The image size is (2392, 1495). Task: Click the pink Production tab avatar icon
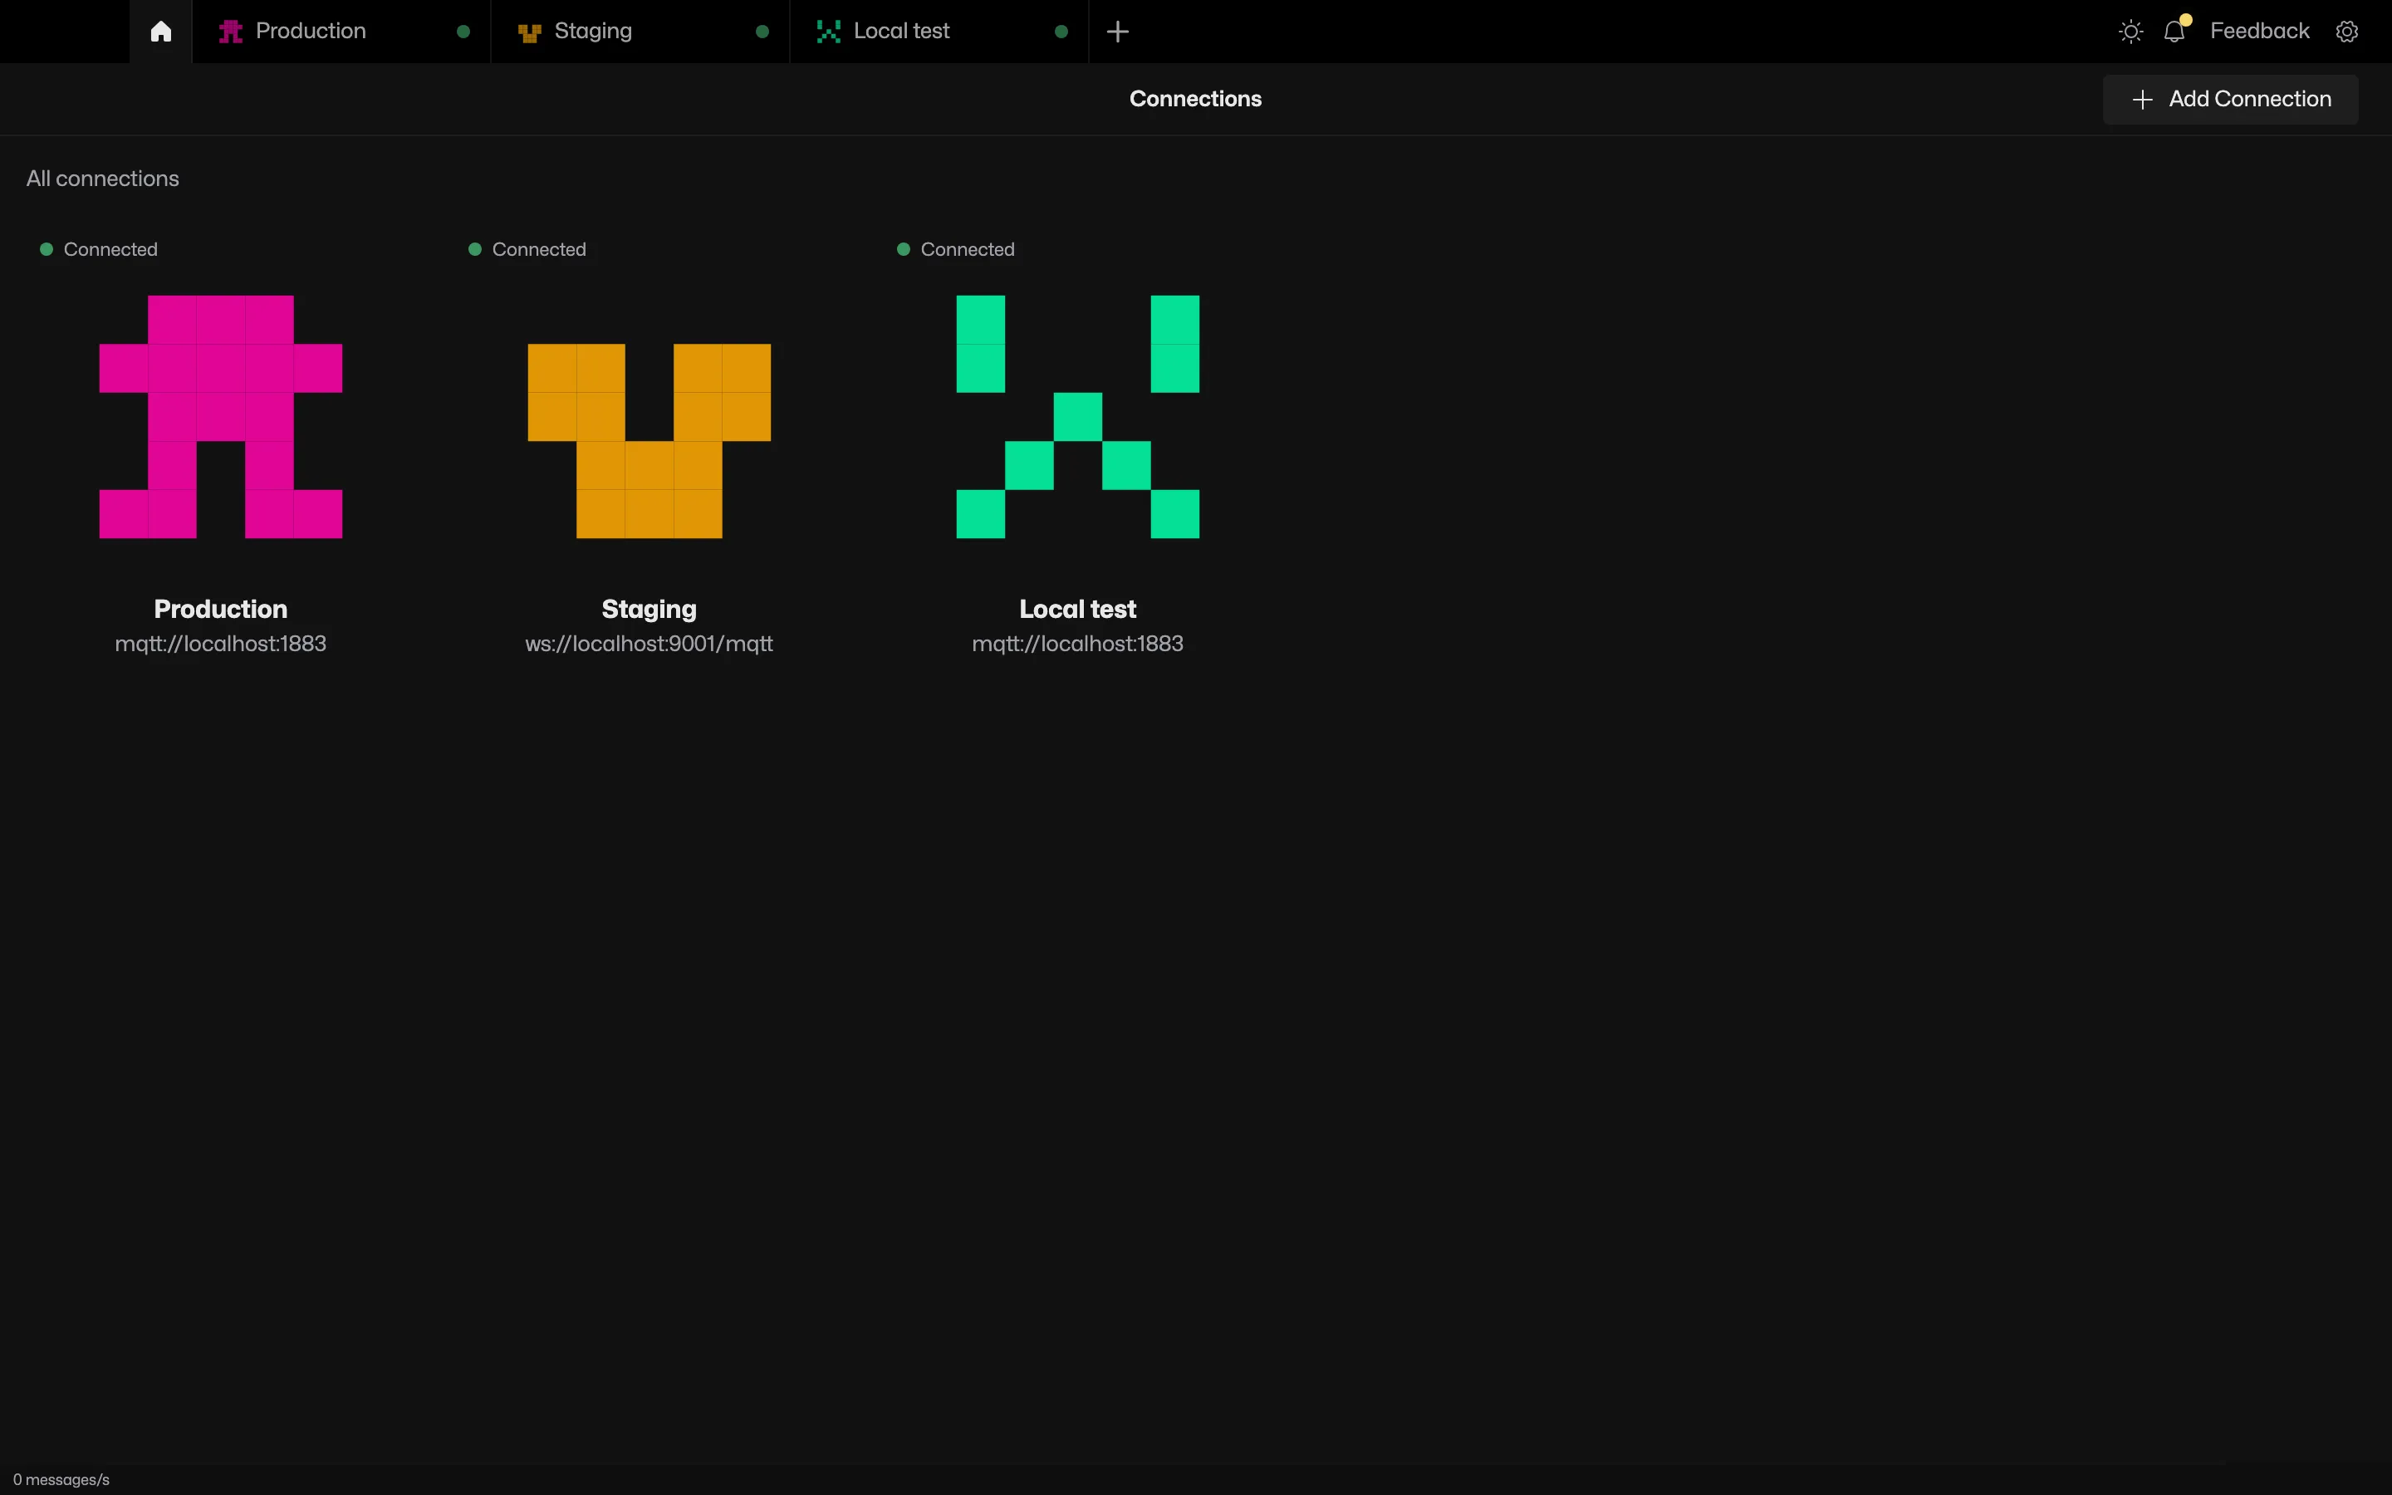point(230,32)
